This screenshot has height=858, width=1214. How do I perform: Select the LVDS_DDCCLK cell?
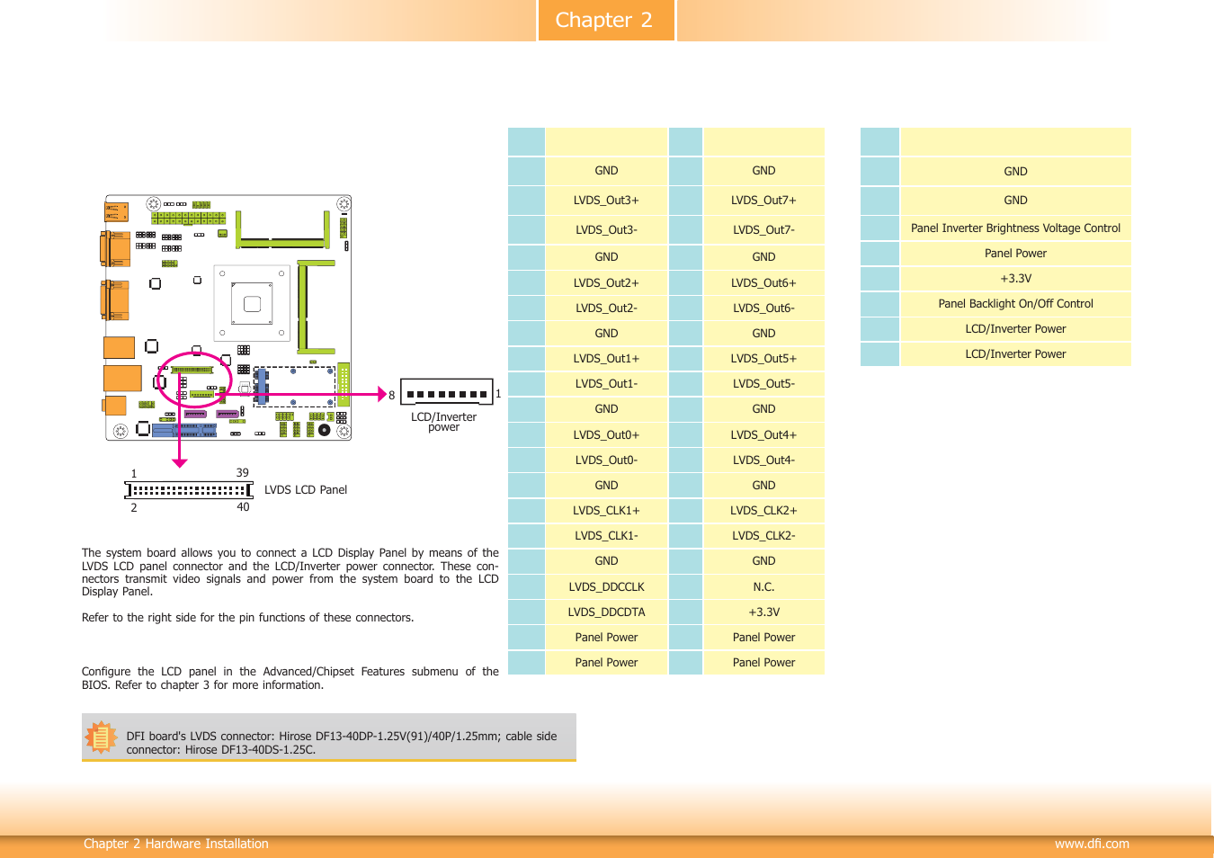pos(606,587)
